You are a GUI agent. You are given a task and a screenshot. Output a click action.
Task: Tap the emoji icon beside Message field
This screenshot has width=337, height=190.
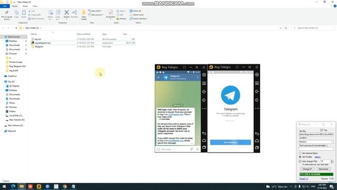158,149
